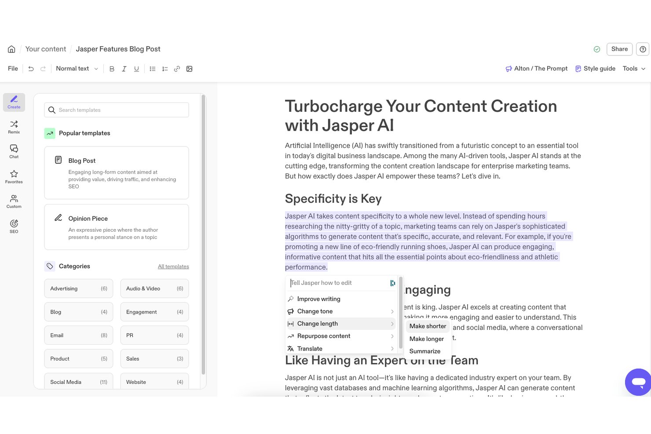Open the Website category
Image resolution: width=651 pixels, height=434 pixels.
pos(155,381)
